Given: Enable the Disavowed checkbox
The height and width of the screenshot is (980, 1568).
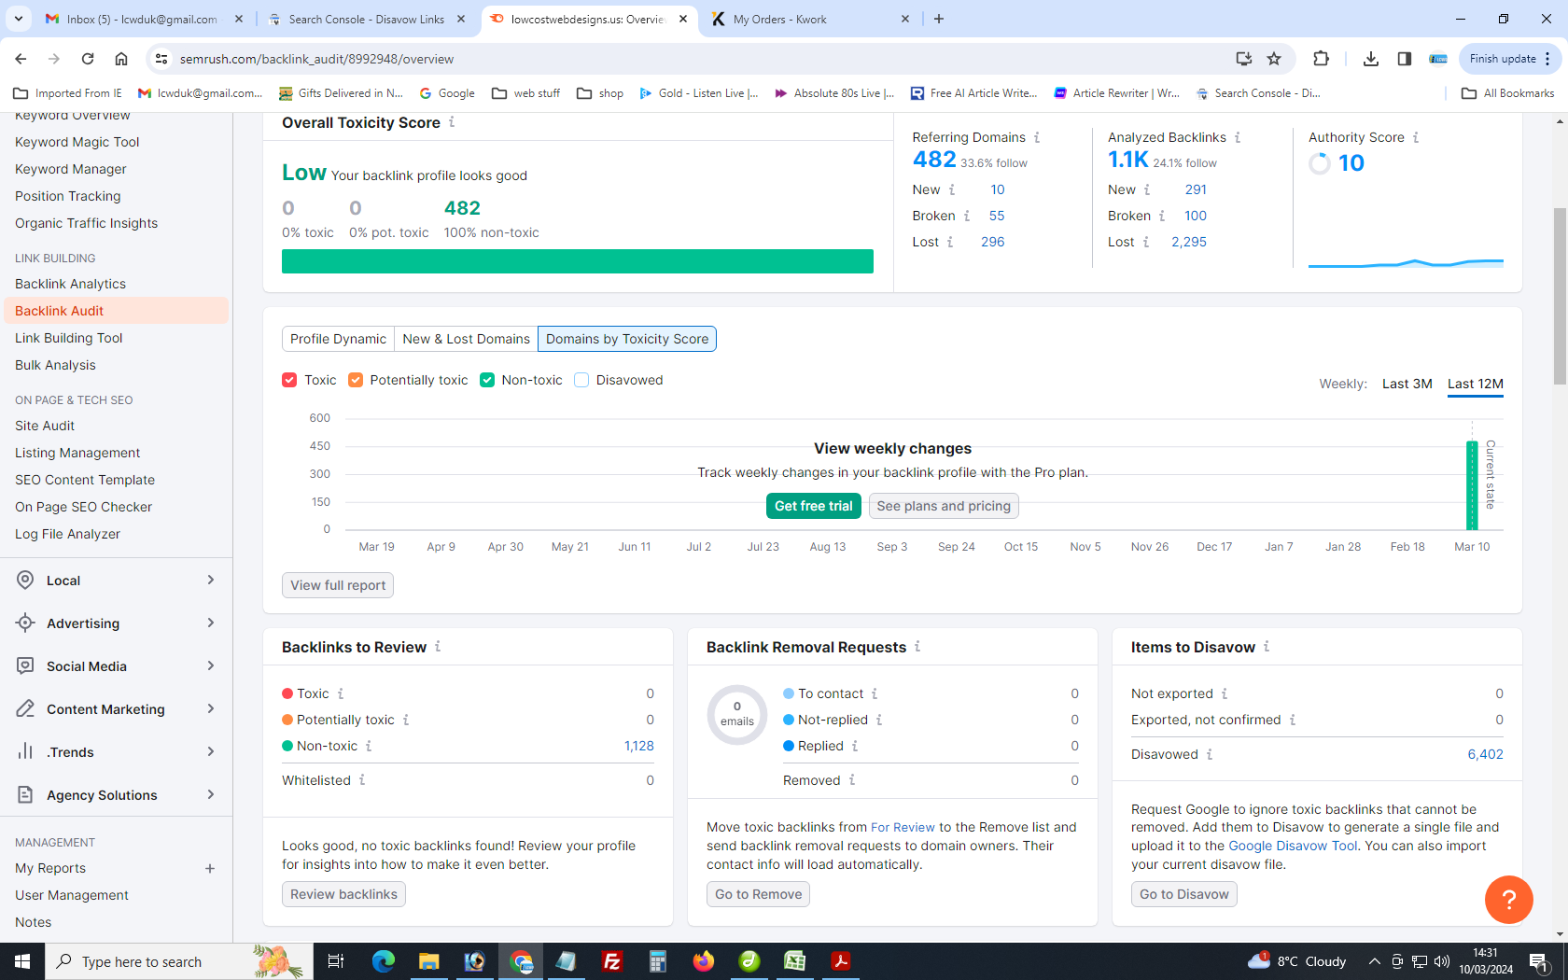Looking at the screenshot, I should coord(581,380).
